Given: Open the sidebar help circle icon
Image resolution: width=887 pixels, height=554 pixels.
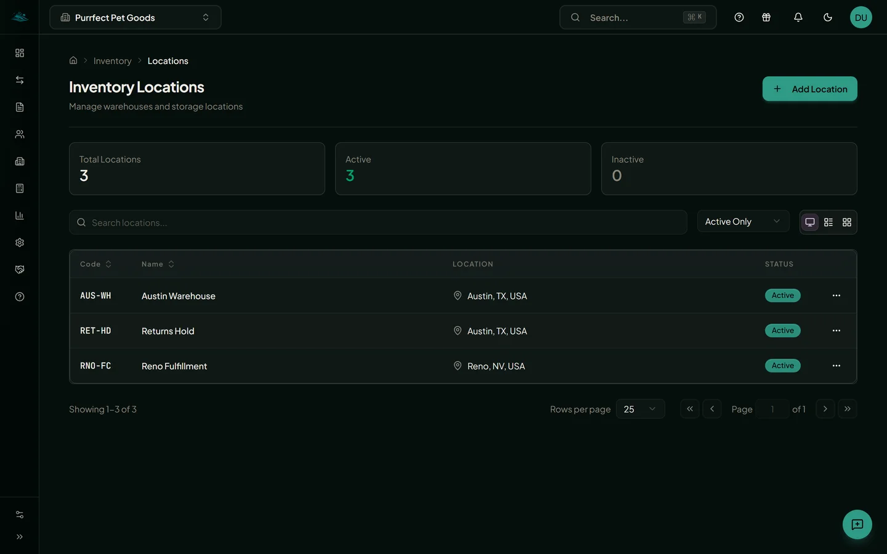Looking at the screenshot, I should [20, 297].
